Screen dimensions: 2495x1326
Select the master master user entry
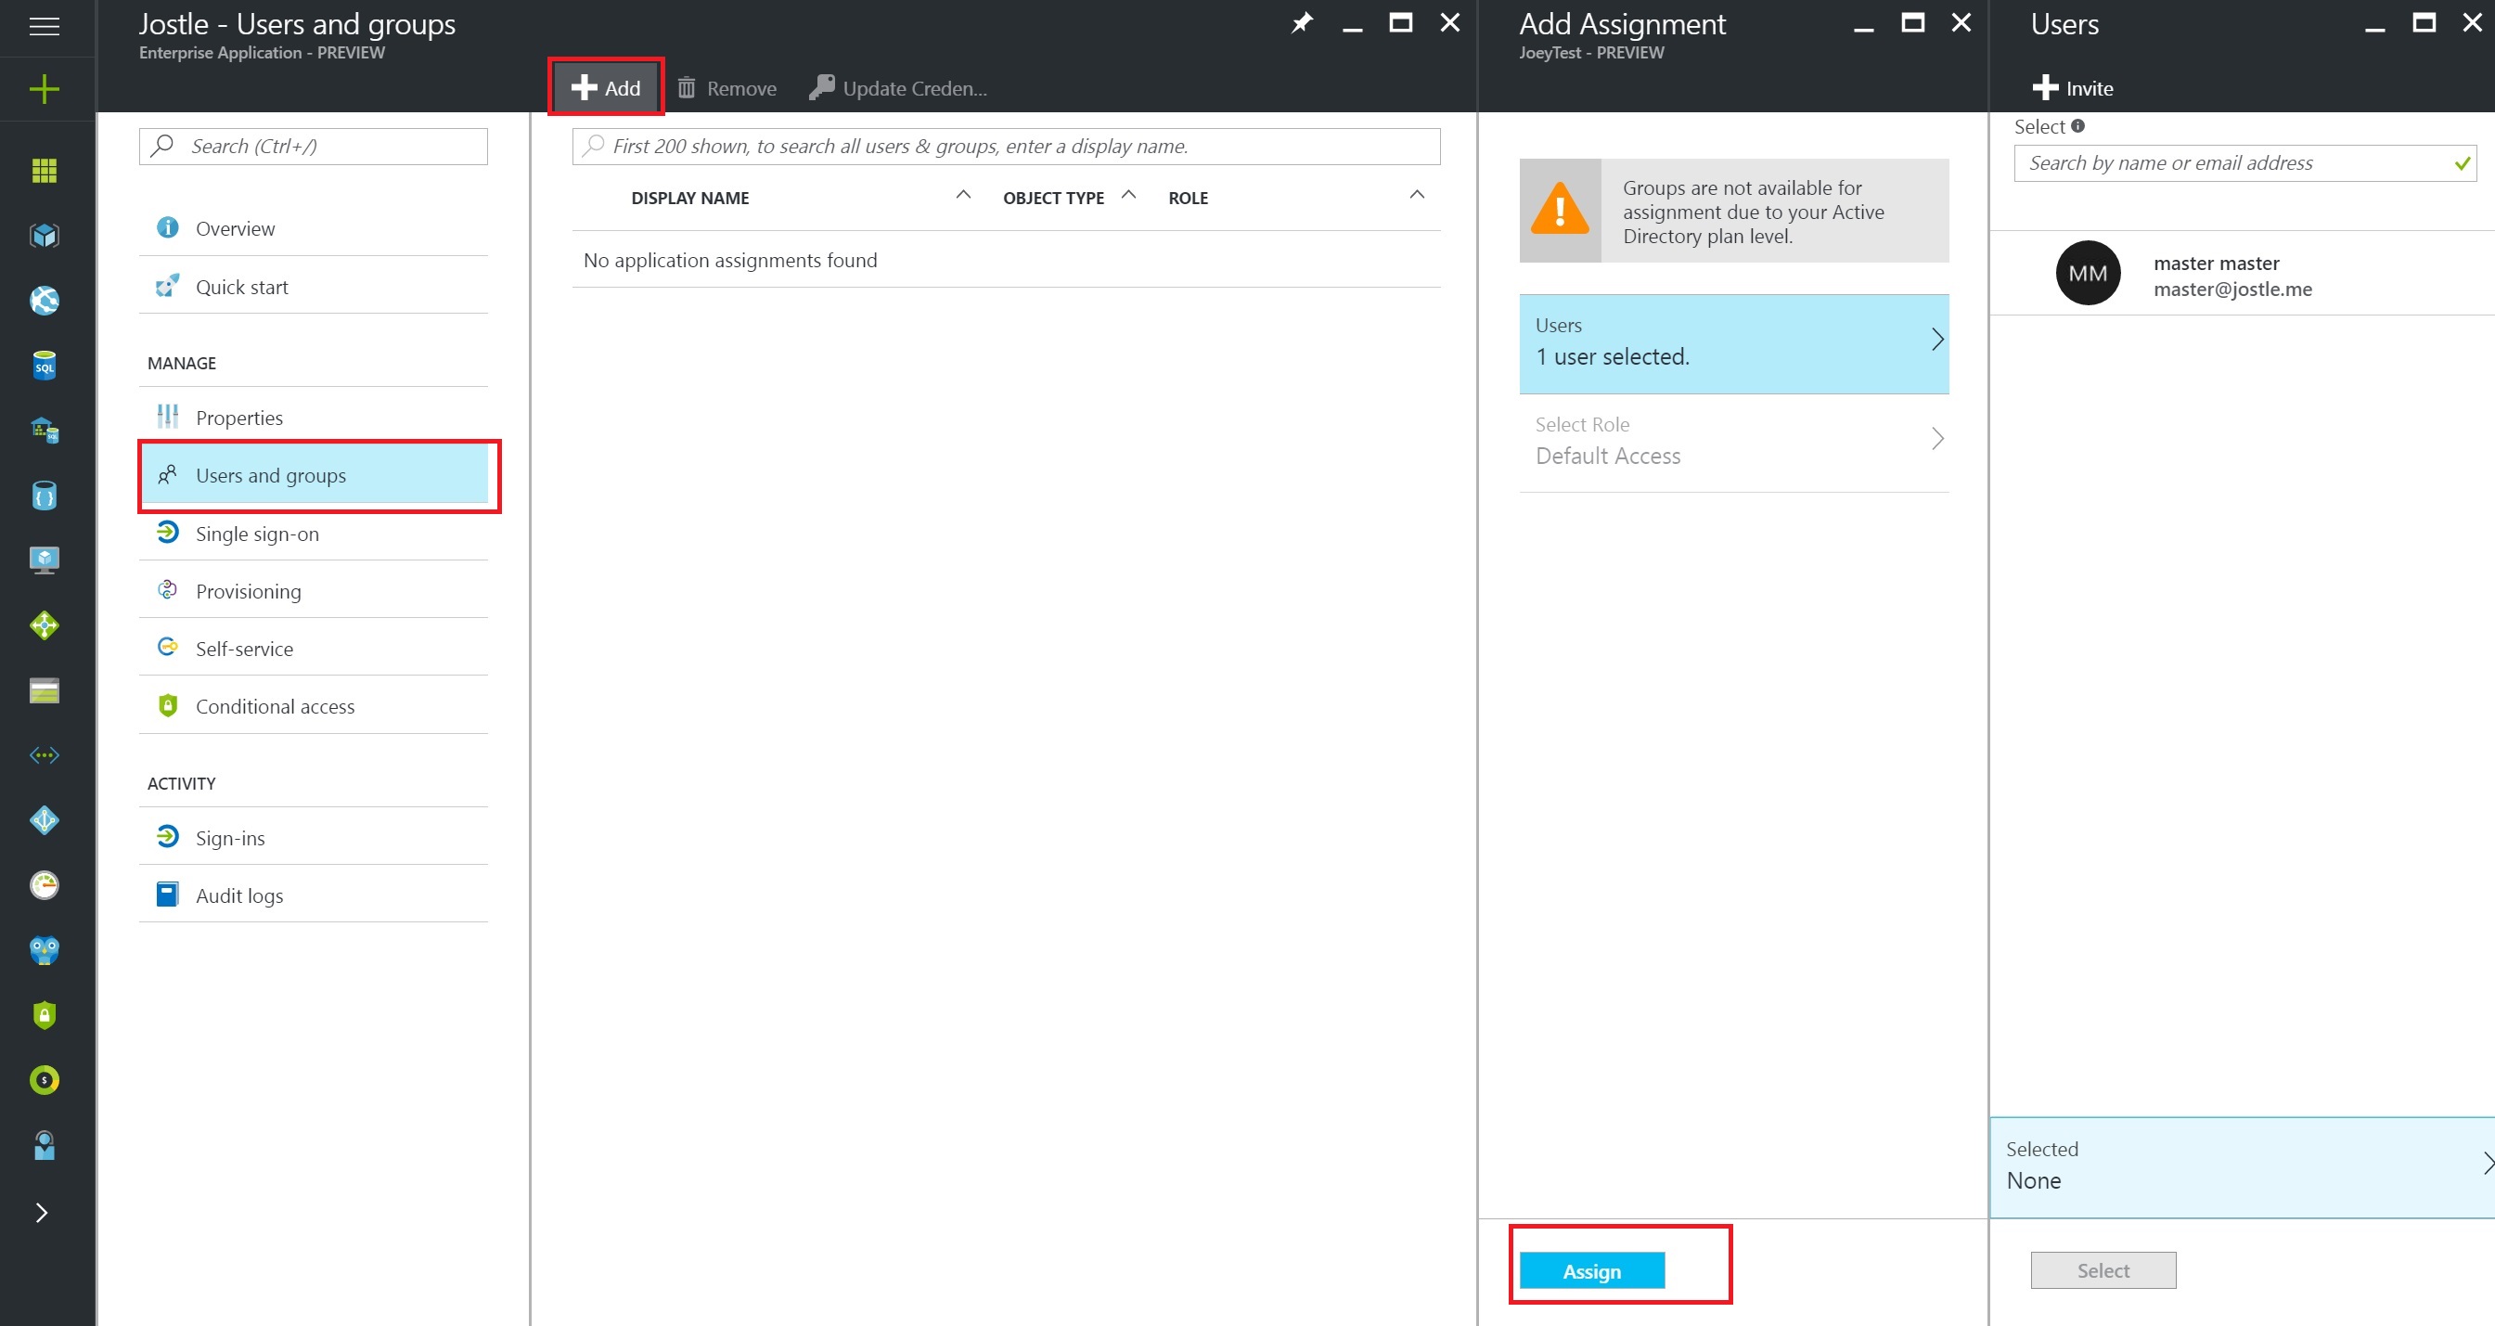click(2243, 274)
